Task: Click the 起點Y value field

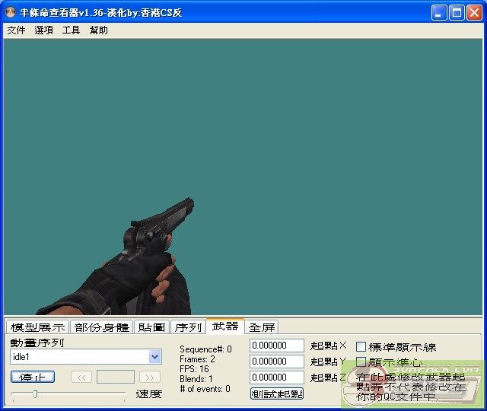Action: point(277,362)
